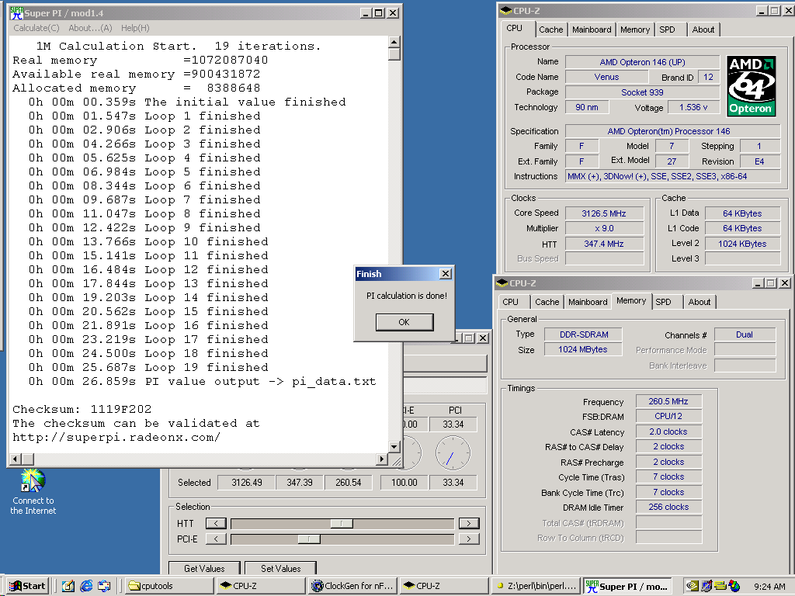Click the second system tray icon
The image size is (795, 596).
pyautogui.click(x=706, y=586)
